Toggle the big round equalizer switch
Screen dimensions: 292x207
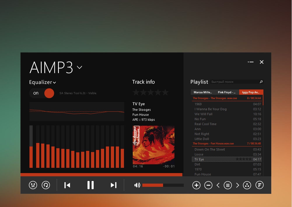coord(49,93)
